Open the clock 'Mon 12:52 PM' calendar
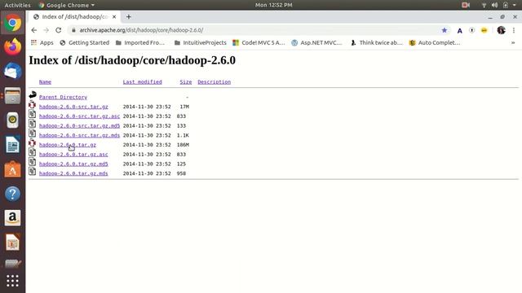The height and width of the screenshot is (293, 522). [x=274, y=5]
